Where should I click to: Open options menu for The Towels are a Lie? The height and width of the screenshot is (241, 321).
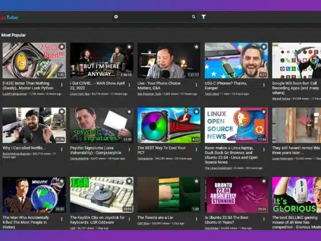196,219
